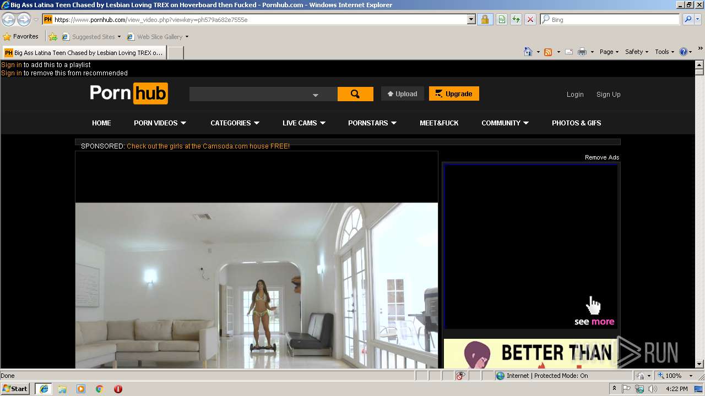Select PHOTOS & GIFS in the navigation

576,123
